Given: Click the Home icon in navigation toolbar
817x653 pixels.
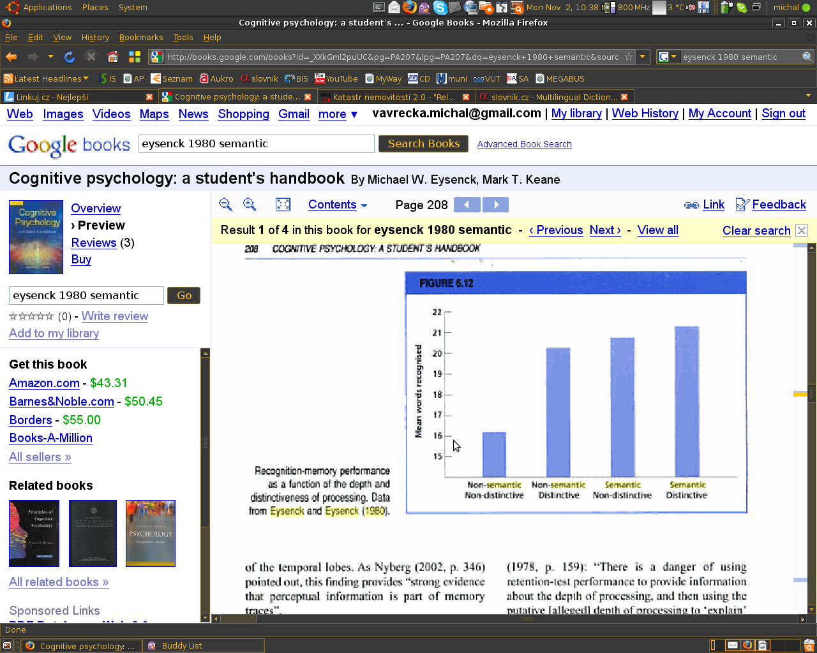Looking at the screenshot, I should click(x=113, y=57).
